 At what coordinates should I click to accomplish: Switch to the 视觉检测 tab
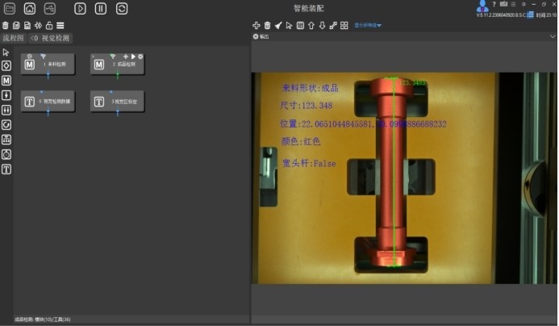(50, 38)
